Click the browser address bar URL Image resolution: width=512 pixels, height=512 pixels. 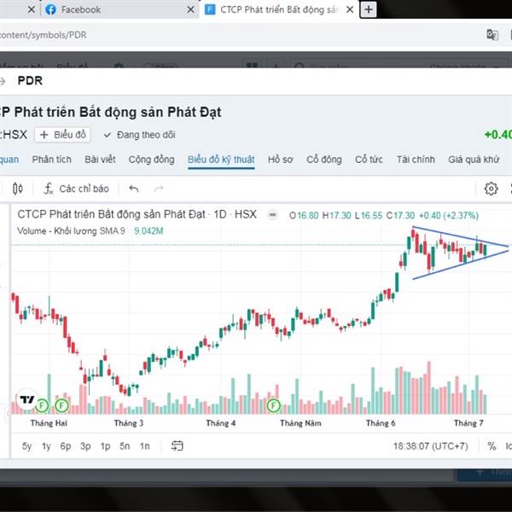[44, 35]
